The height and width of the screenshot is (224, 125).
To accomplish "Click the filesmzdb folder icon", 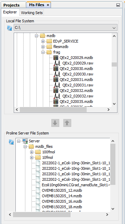I will tap(49, 47).
